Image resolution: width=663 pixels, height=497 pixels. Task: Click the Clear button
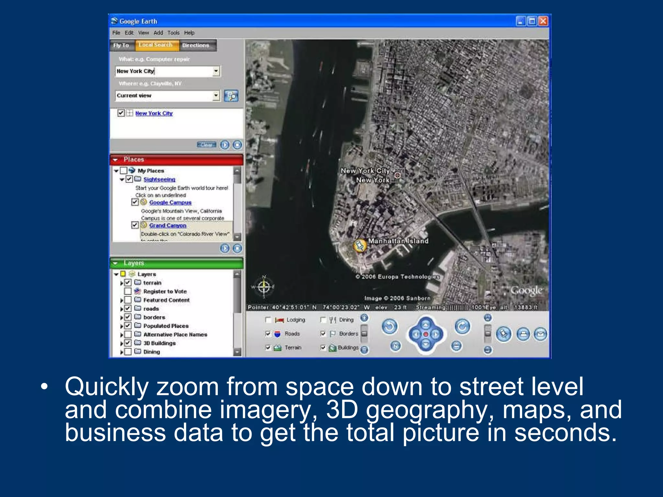click(x=207, y=145)
